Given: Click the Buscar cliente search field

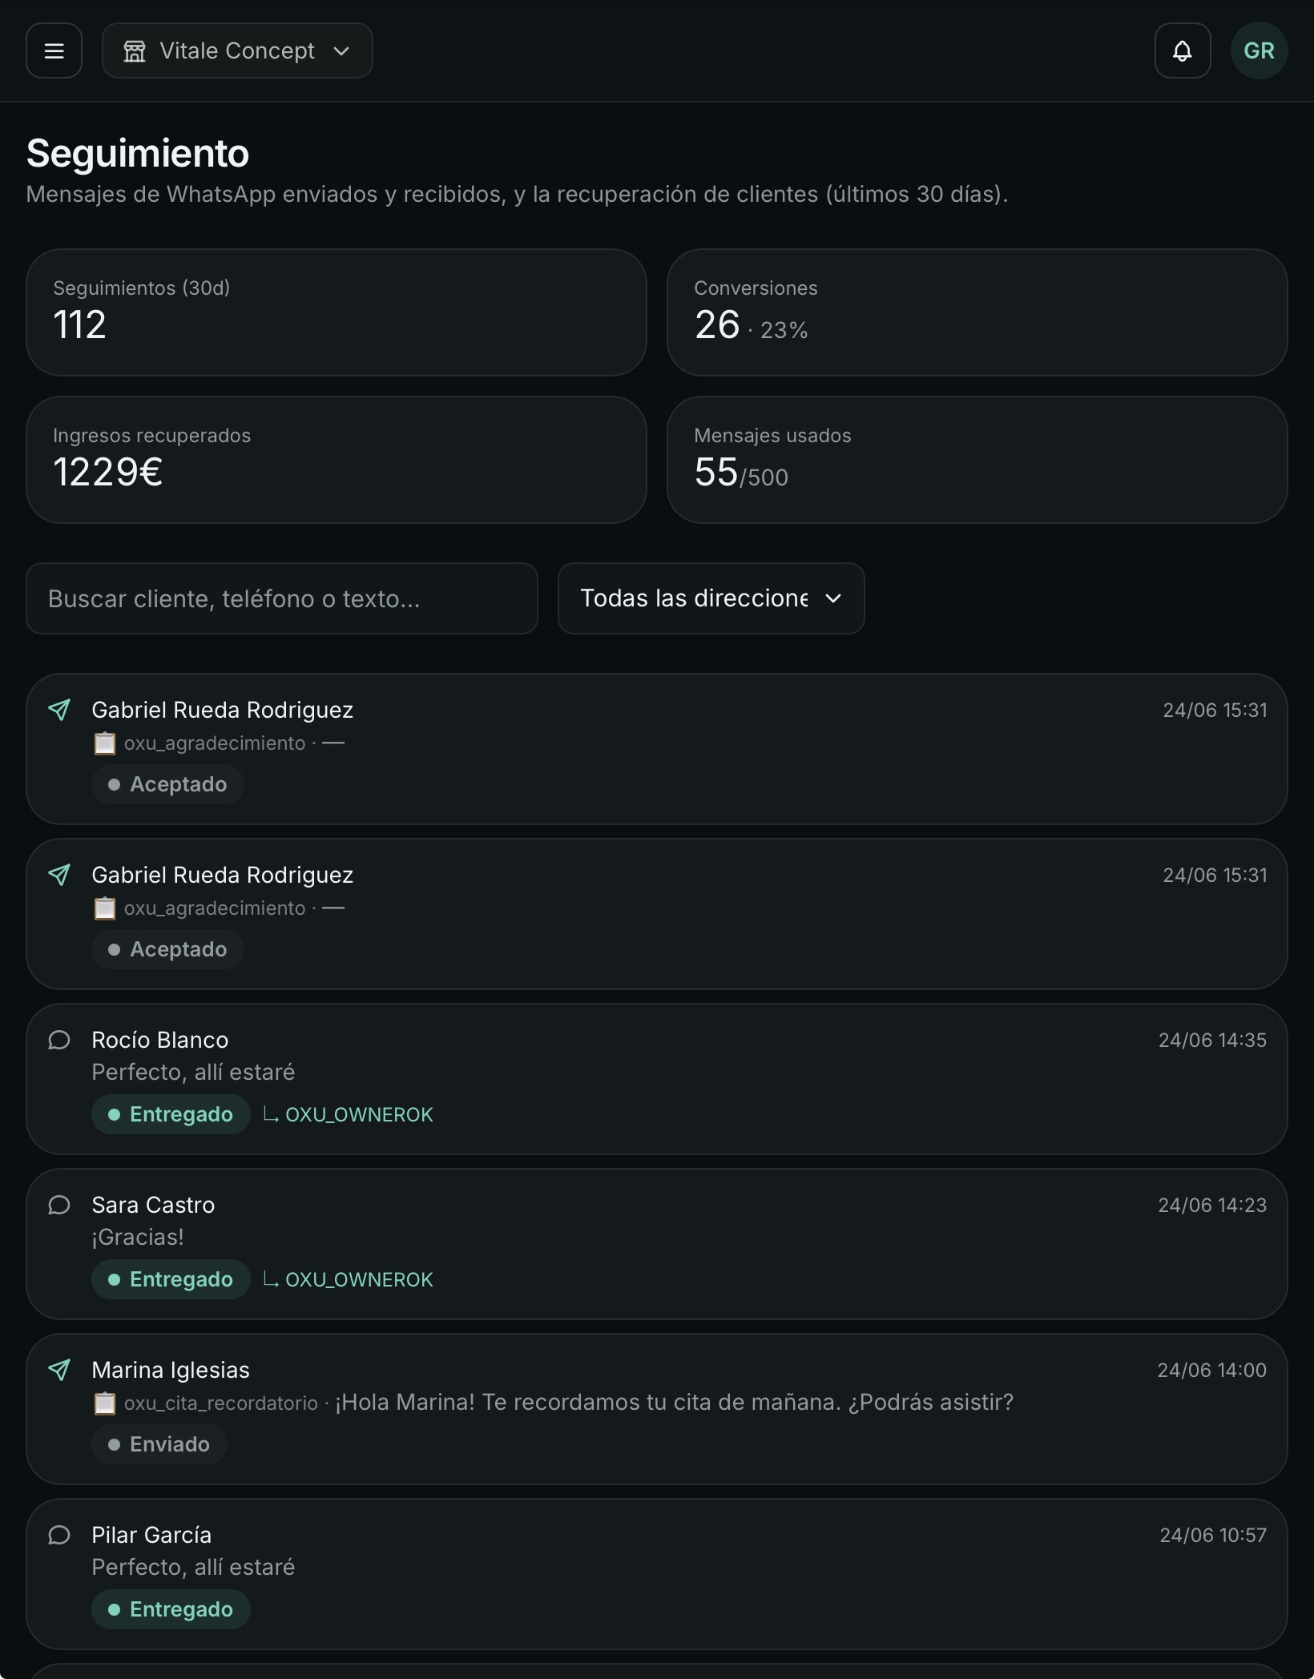Looking at the screenshot, I should click(x=282, y=598).
